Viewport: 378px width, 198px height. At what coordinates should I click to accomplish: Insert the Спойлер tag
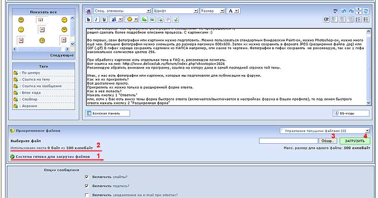tap(28, 99)
